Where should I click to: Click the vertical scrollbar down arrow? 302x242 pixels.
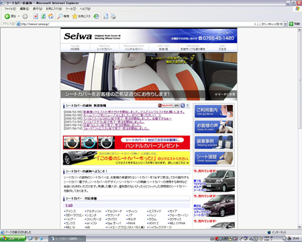(299, 227)
